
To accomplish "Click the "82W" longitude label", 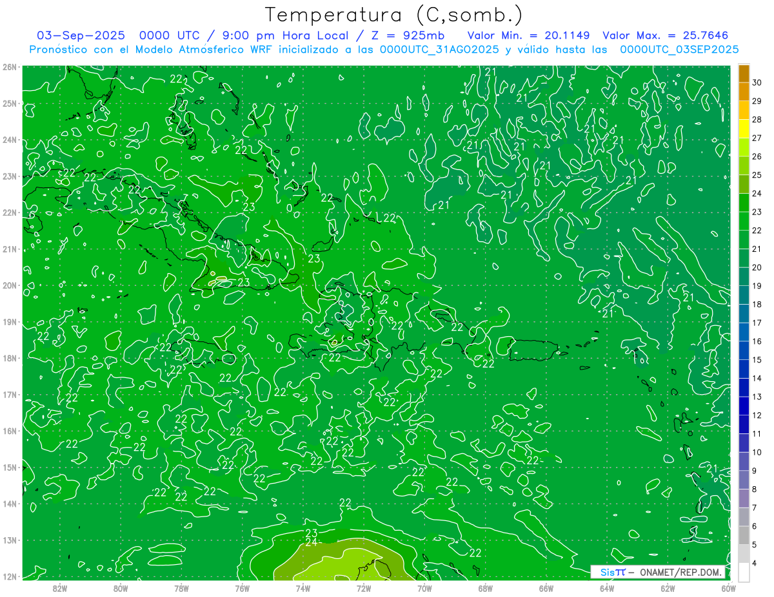I will click(60, 588).
